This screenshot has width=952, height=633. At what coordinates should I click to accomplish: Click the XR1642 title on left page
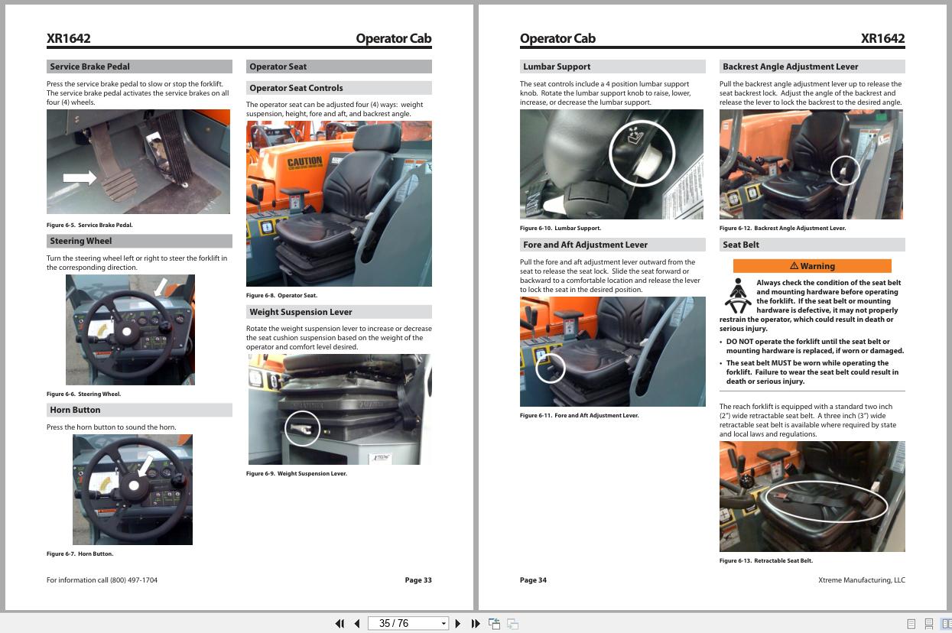(x=69, y=39)
